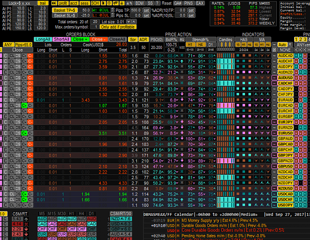Image resolution: width=310 pixels, height=240 pixels.
Task: Click the CL close-longs button on EURAUD row
Action: point(12,100)
